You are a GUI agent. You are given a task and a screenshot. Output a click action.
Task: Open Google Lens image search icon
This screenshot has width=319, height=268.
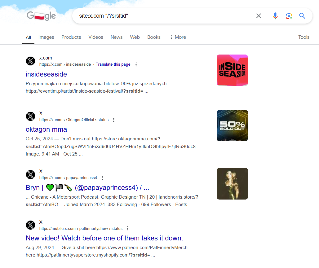tap(289, 16)
